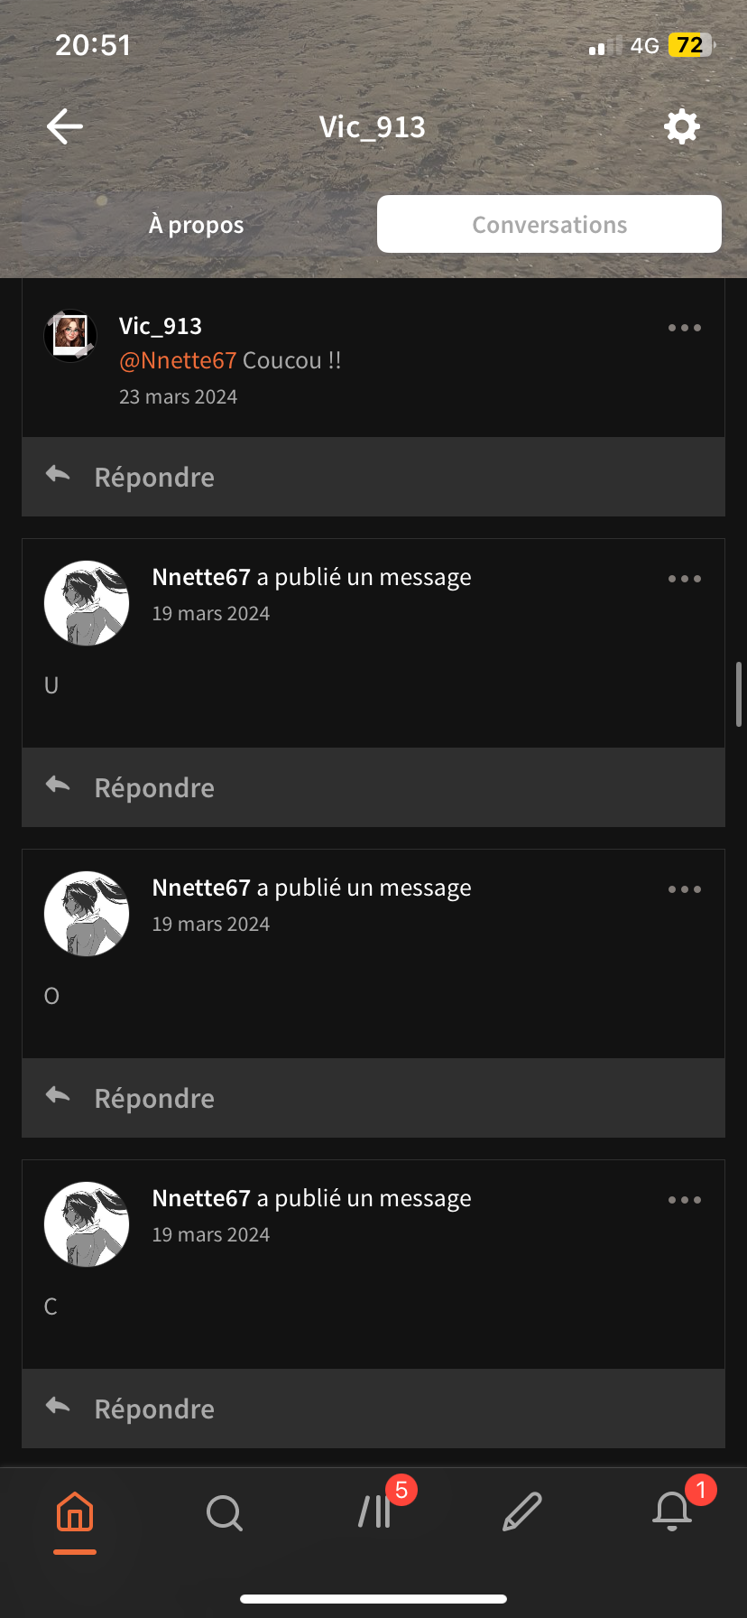Select the Conversations tab
Screen dimensions: 747x1618
click(549, 224)
